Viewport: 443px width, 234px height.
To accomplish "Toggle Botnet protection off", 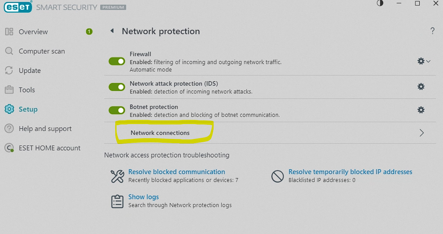I will (x=117, y=110).
